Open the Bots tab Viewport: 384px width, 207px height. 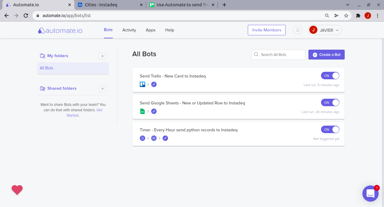pos(108,30)
